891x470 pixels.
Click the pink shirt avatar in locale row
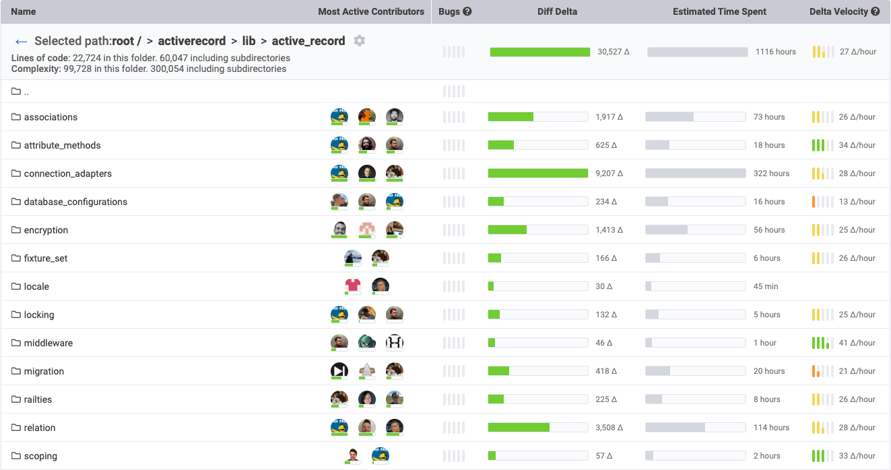(x=353, y=286)
